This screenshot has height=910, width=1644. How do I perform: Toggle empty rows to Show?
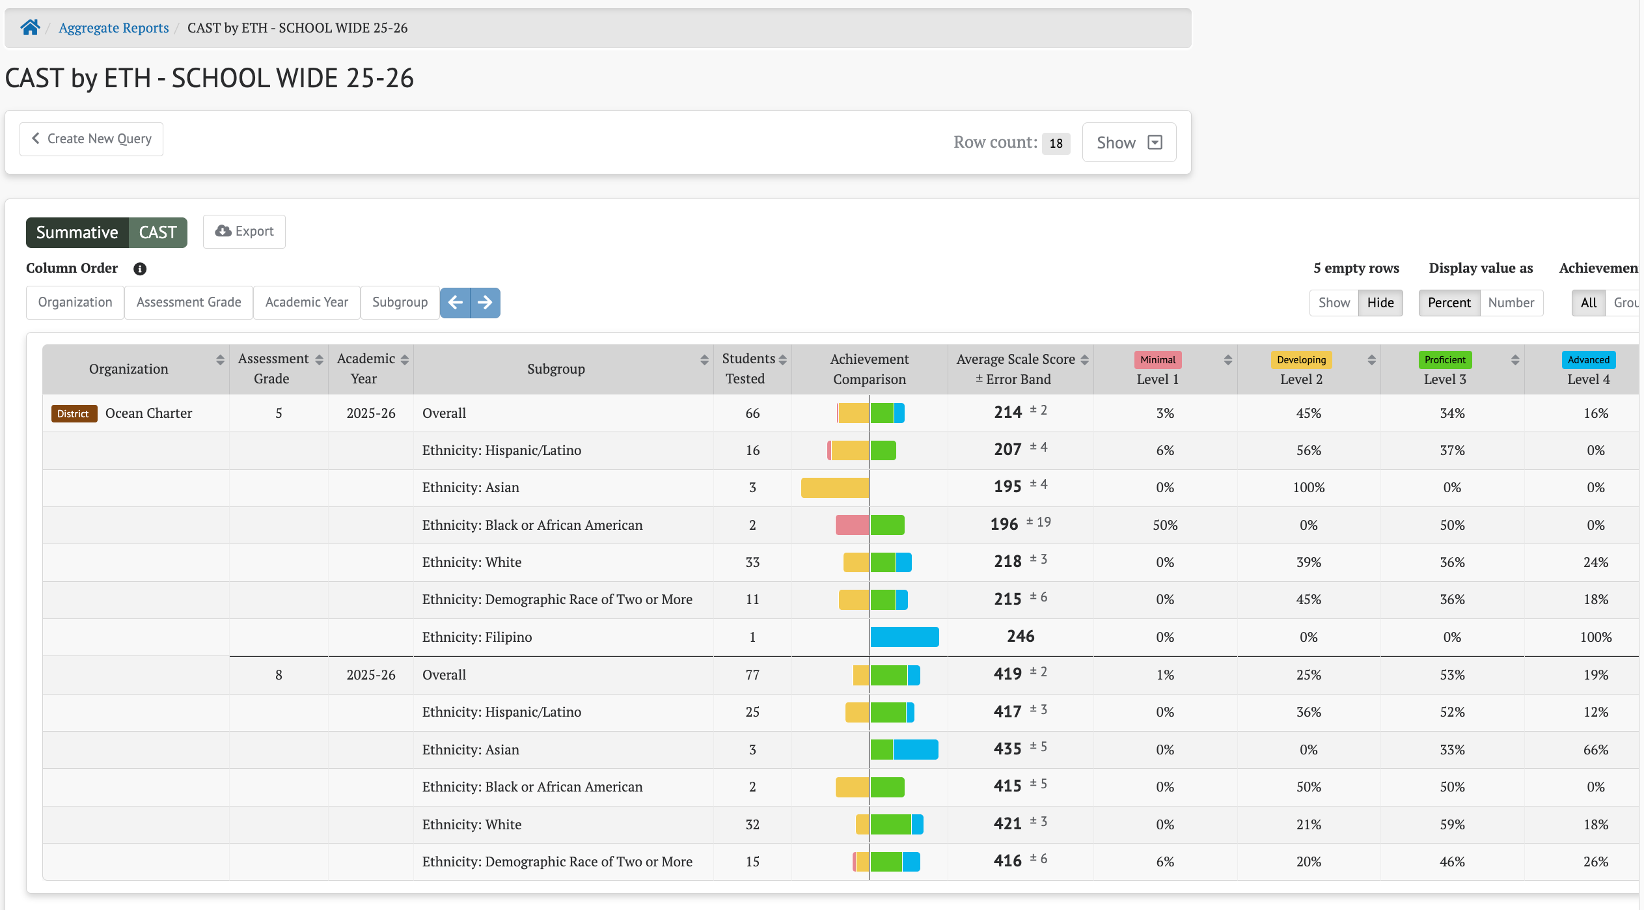pyautogui.click(x=1334, y=303)
